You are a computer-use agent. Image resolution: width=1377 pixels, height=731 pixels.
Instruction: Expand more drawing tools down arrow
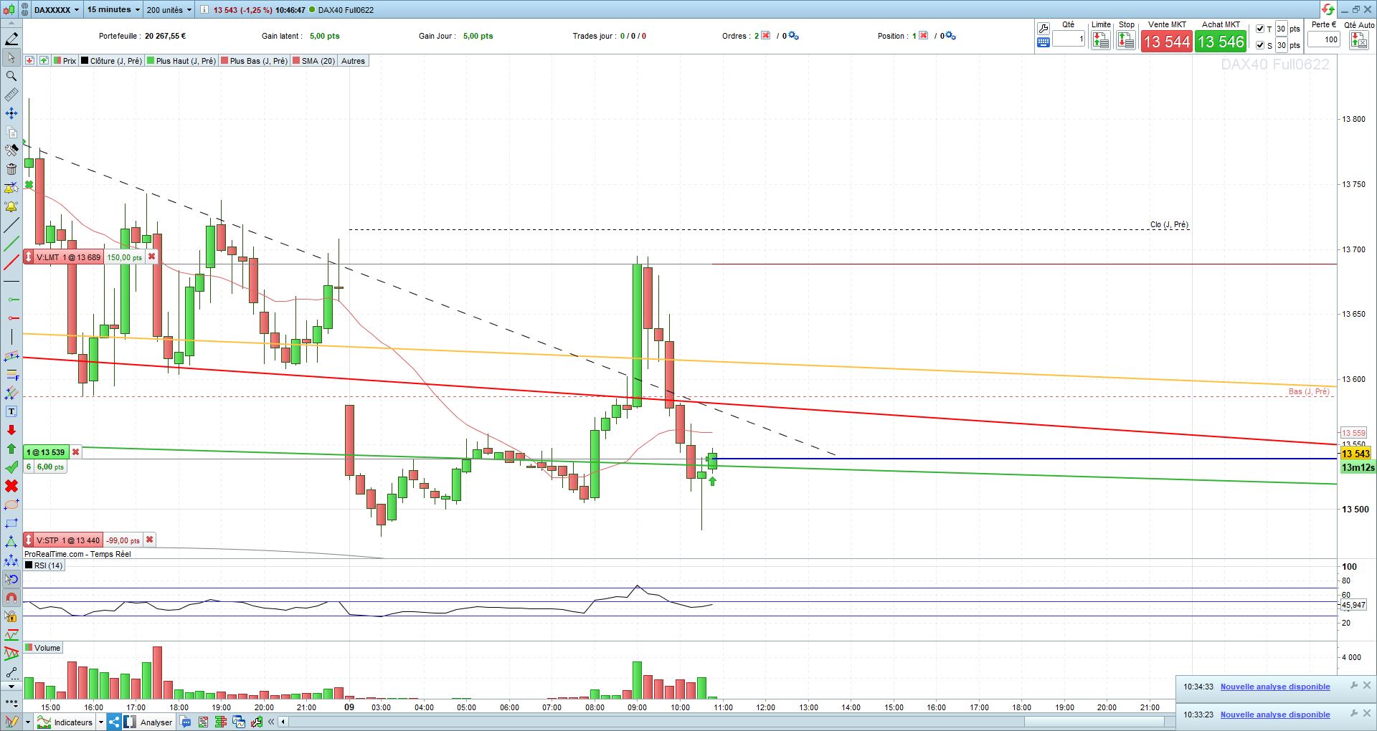pyautogui.click(x=11, y=686)
